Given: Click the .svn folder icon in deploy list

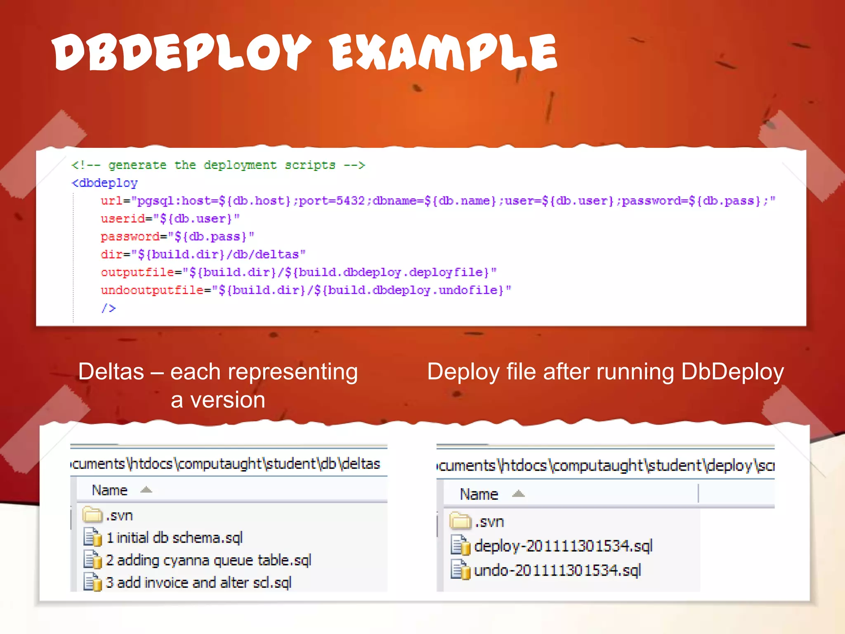Looking at the screenshot, I should [460, 520].
